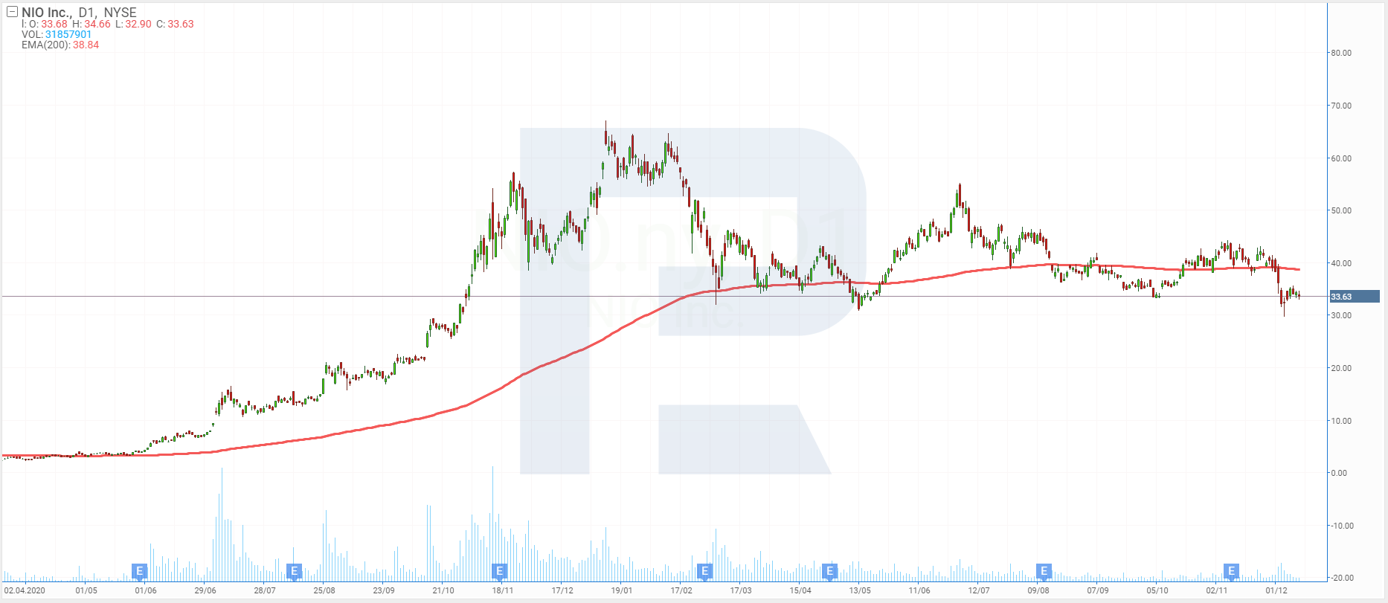Click the low price value 32.90
The image size is (1388, 603).
point(138,24)
